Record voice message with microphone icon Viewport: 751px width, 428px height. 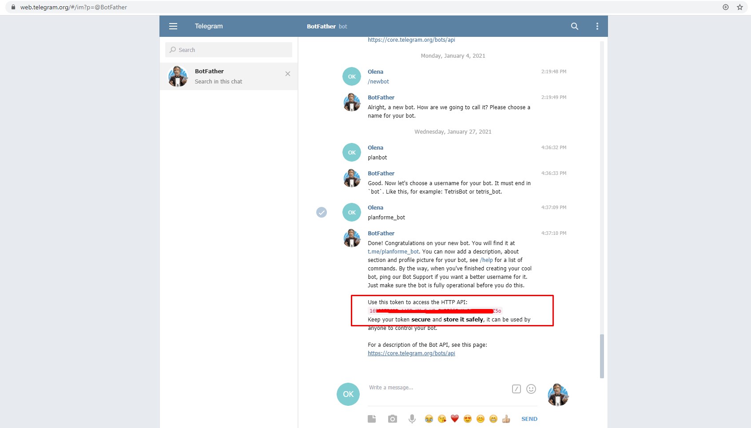[x=412, y=419]
